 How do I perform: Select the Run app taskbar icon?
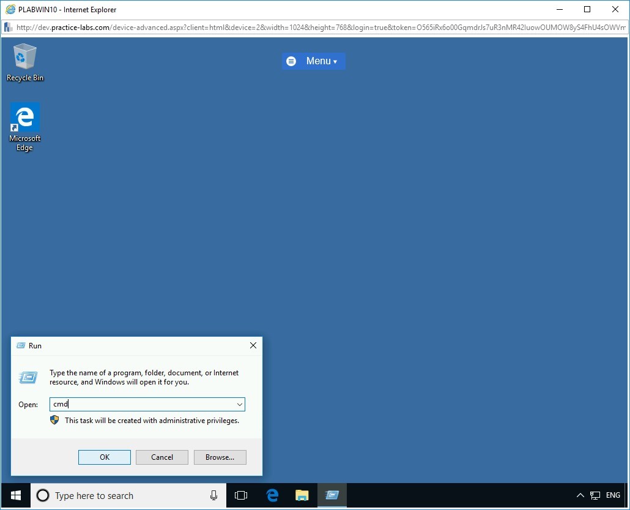[332, 495]
